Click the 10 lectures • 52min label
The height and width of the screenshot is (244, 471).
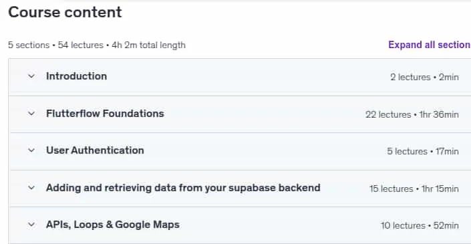(x=420, y=225)
